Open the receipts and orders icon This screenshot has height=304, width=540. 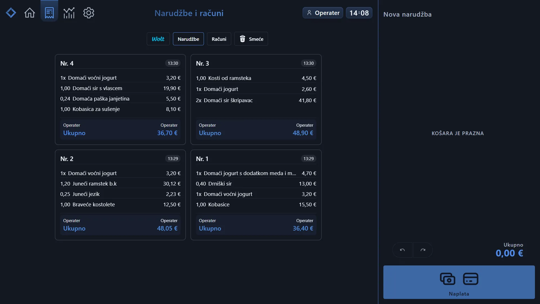[49, 13]
